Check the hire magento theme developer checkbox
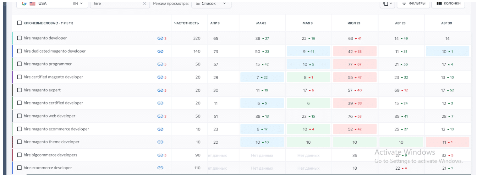477x180 pixels. [19, 142]
